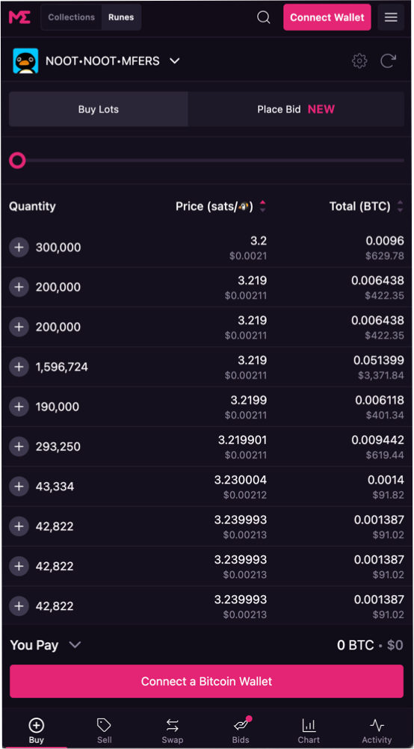The height and width of the screenshot is (749, 414).
Task: Refresh listings with the reload icon
Action: point(388,61)
